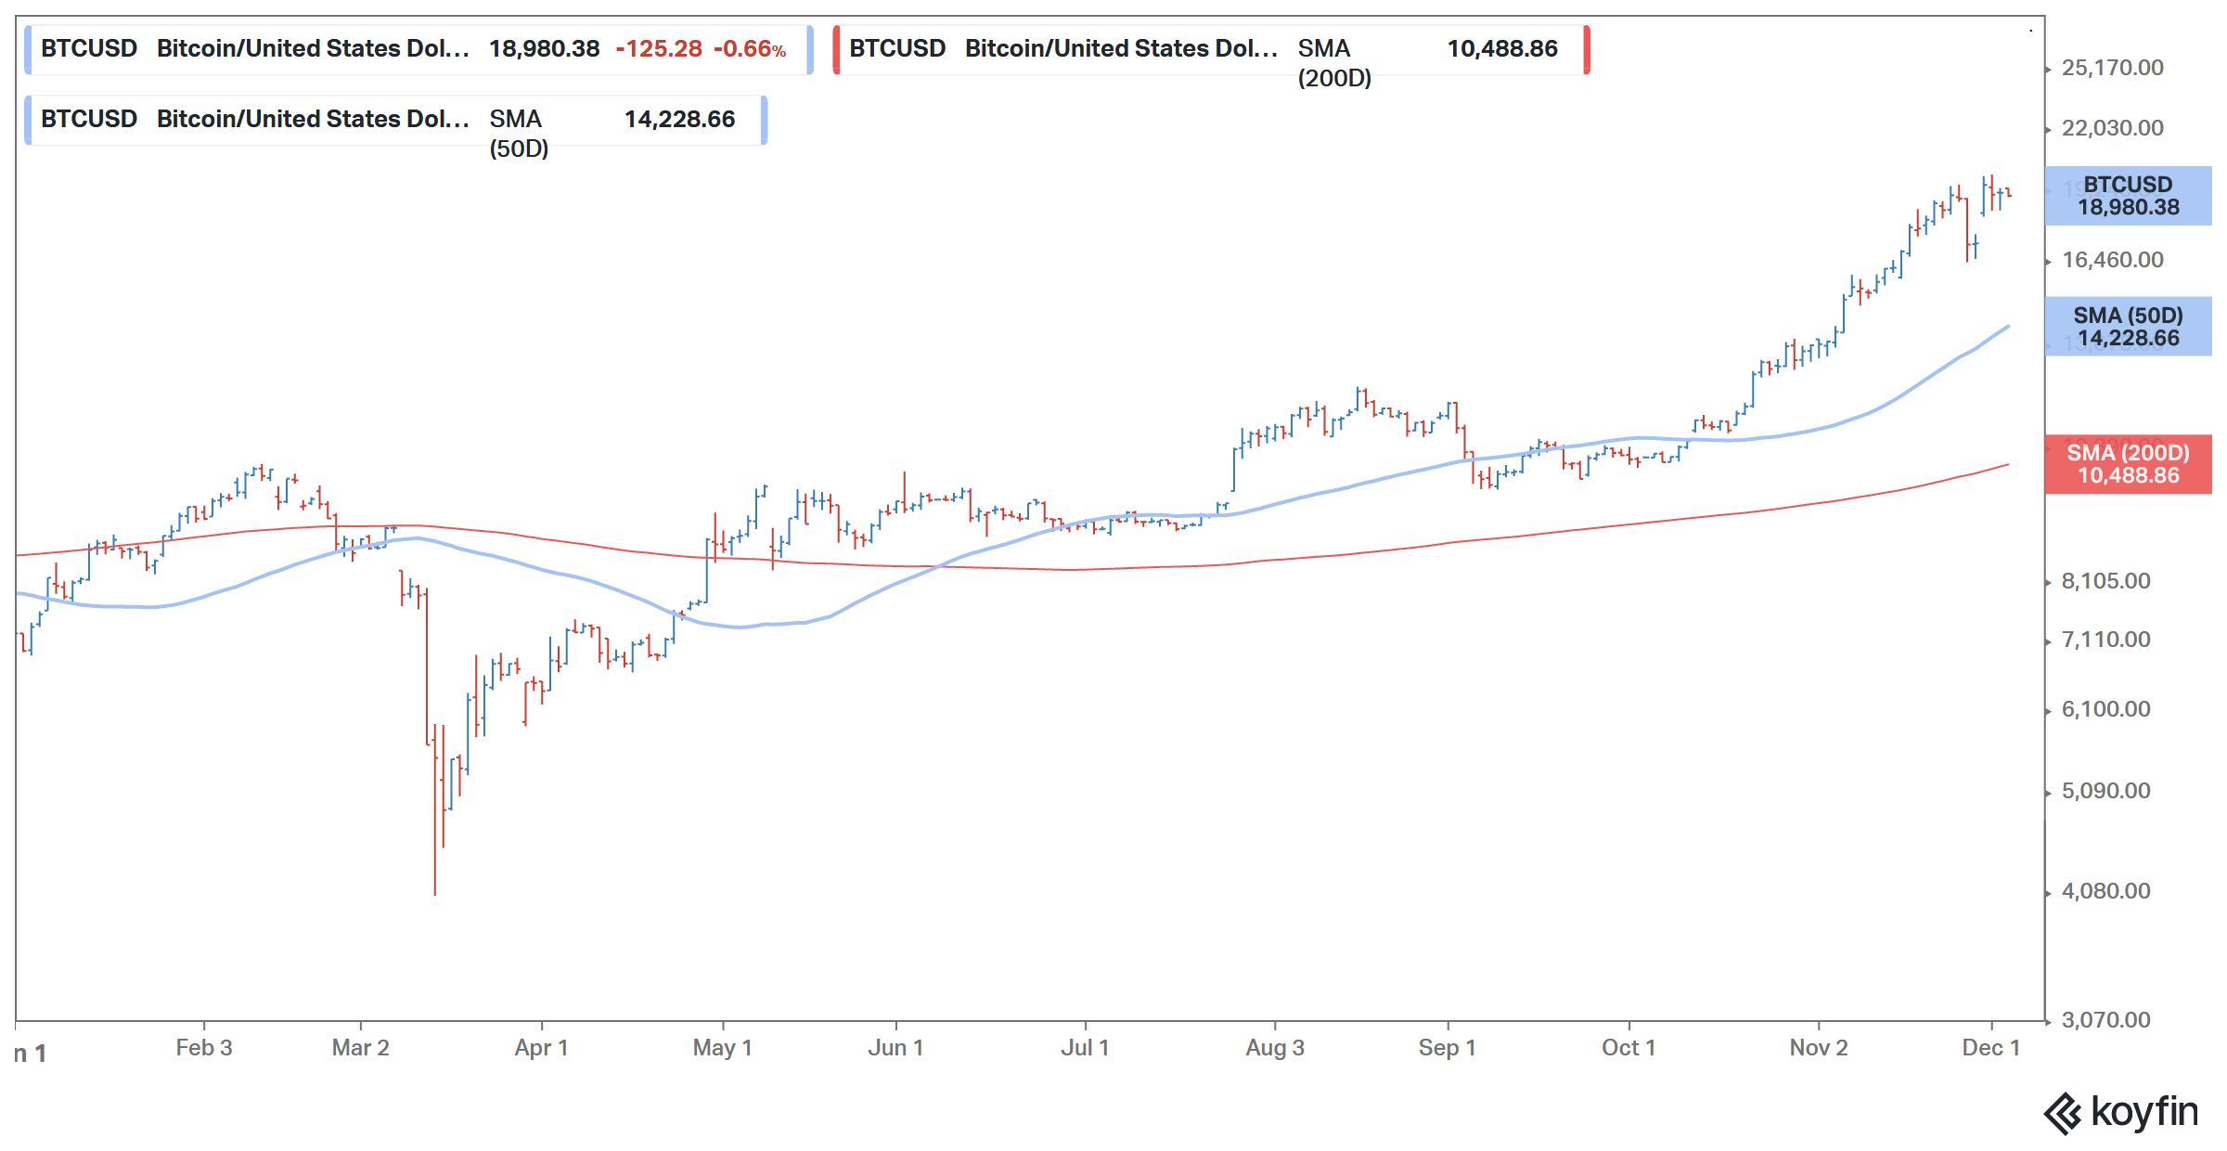Click the blue color bar on SMA 50D legend
Viewport: 2227px width, 1151px height.
28,120
